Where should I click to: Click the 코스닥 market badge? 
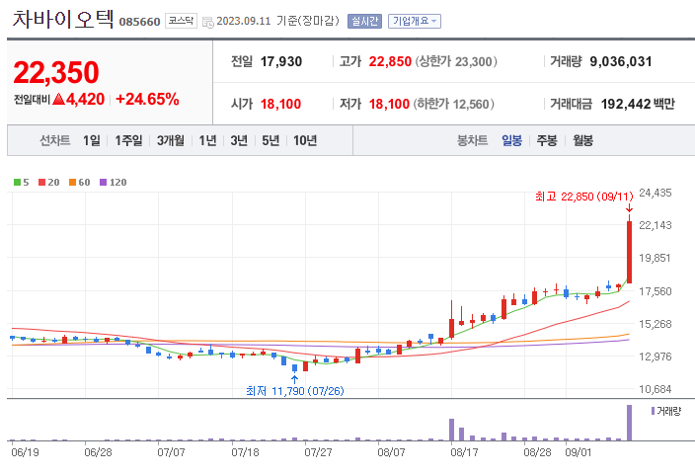(181, 21)
